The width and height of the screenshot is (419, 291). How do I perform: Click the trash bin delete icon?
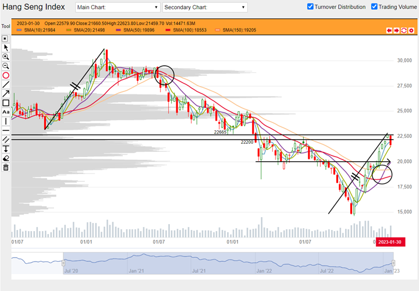point(6,168)
